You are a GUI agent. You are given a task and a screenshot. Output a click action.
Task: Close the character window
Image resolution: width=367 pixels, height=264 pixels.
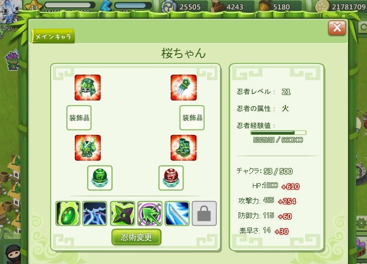click(337, 28)
